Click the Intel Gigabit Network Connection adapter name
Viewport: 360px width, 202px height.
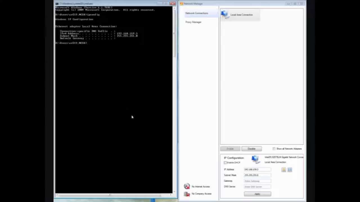(284, 157)
